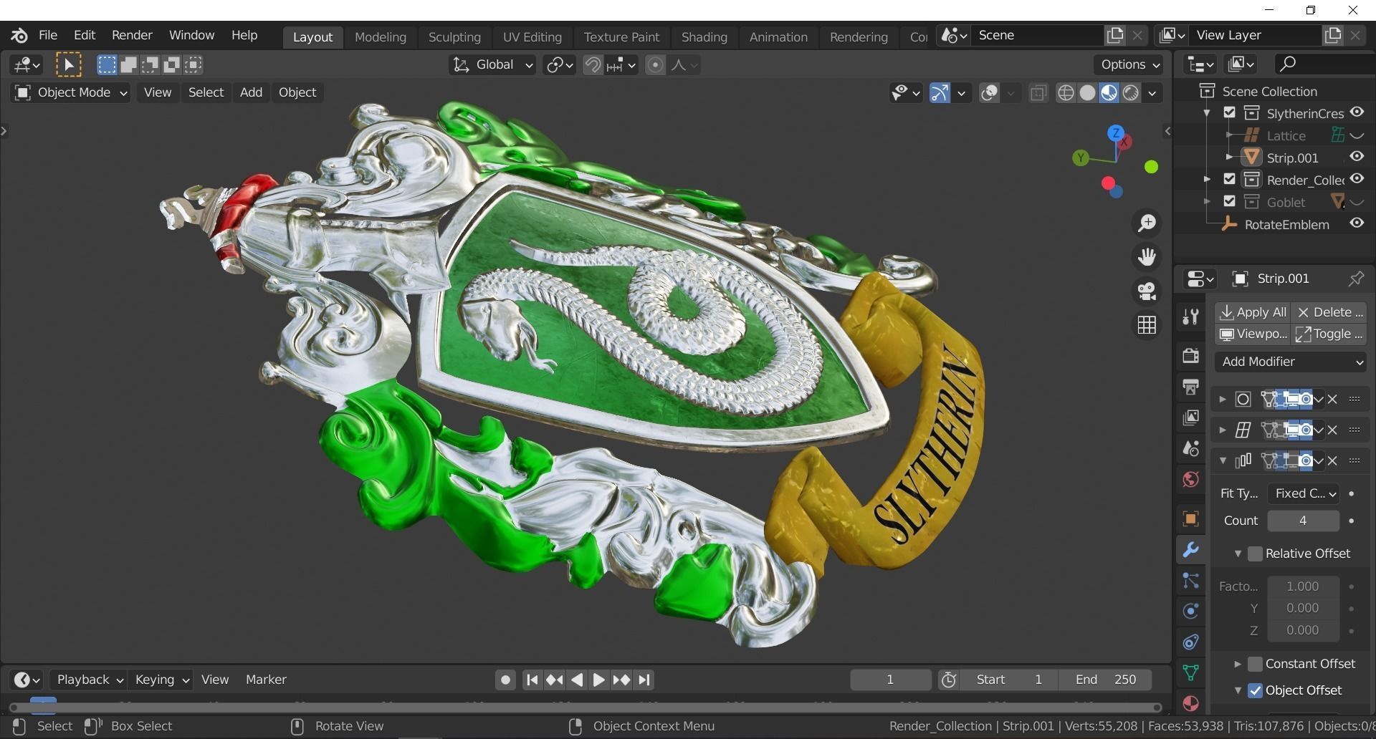Open the Object properties tab
The height and width of the screenshot is (739, 1376).
[1190, 518]
